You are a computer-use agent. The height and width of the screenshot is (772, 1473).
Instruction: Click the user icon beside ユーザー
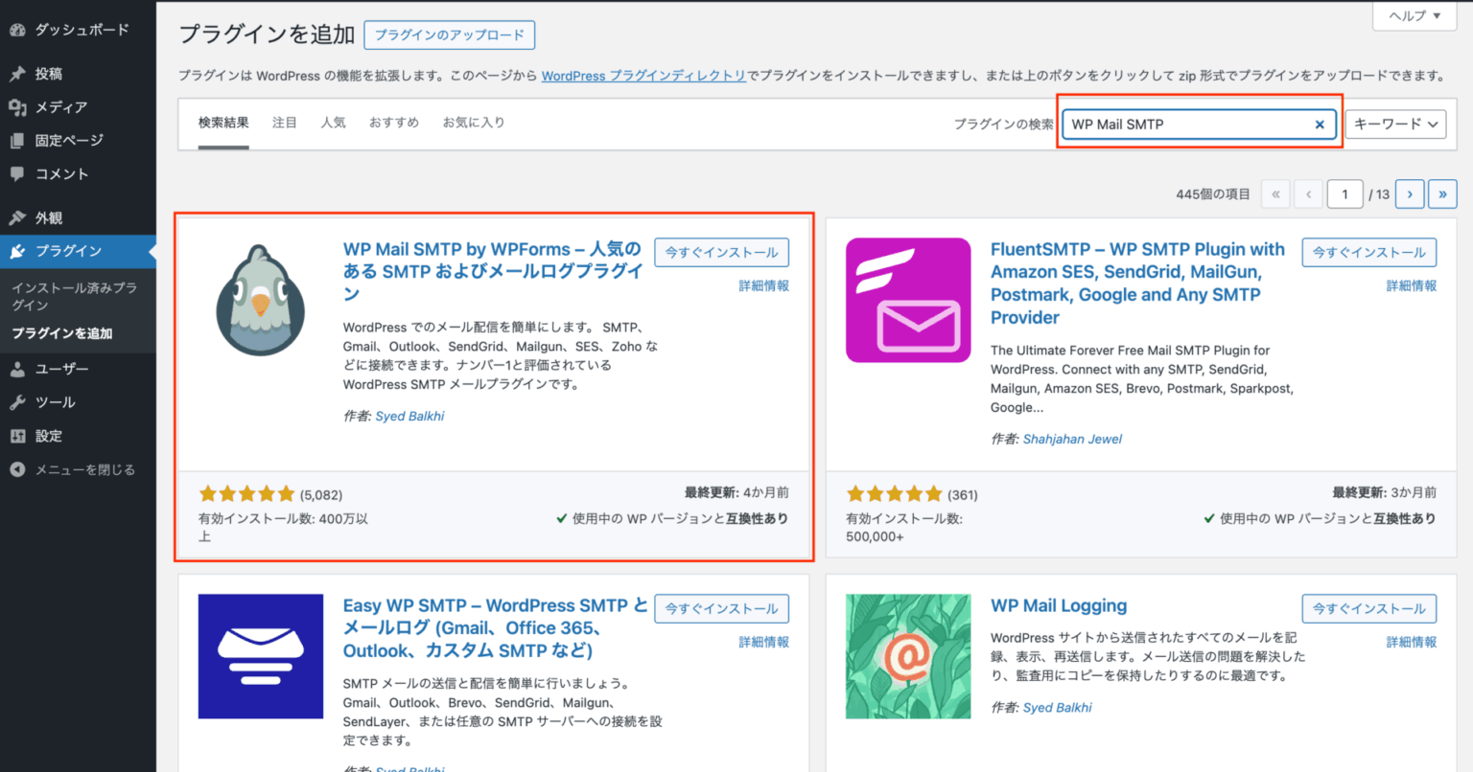[x=17, y=369]
